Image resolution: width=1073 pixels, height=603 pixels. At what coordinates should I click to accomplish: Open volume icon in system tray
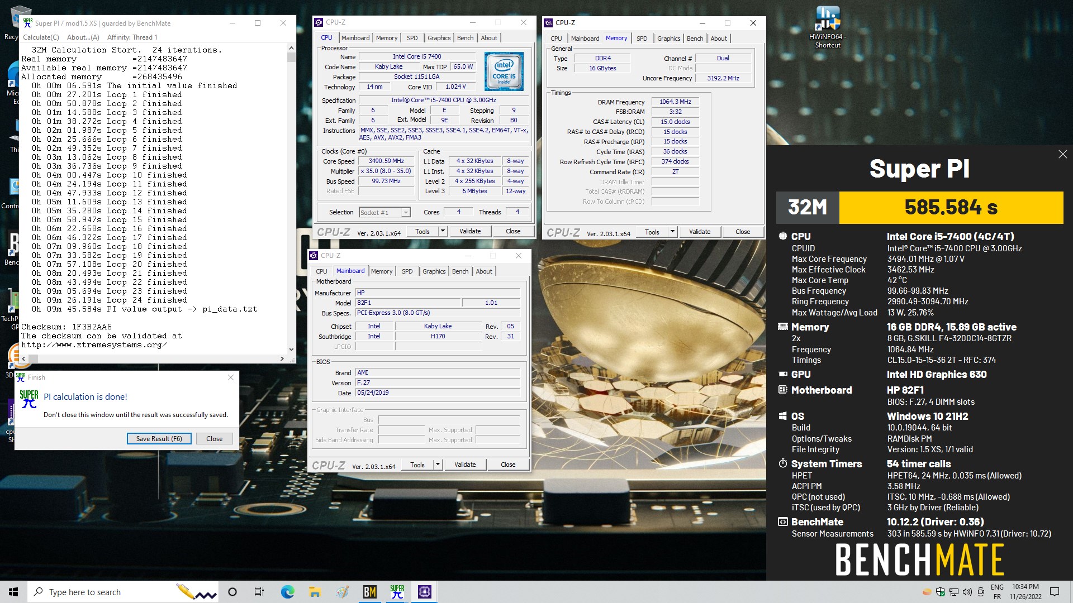(967, 592)
